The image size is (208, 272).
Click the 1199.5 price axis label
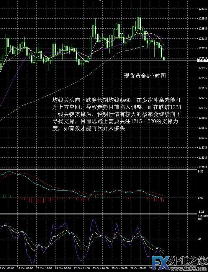click(203, 118)
